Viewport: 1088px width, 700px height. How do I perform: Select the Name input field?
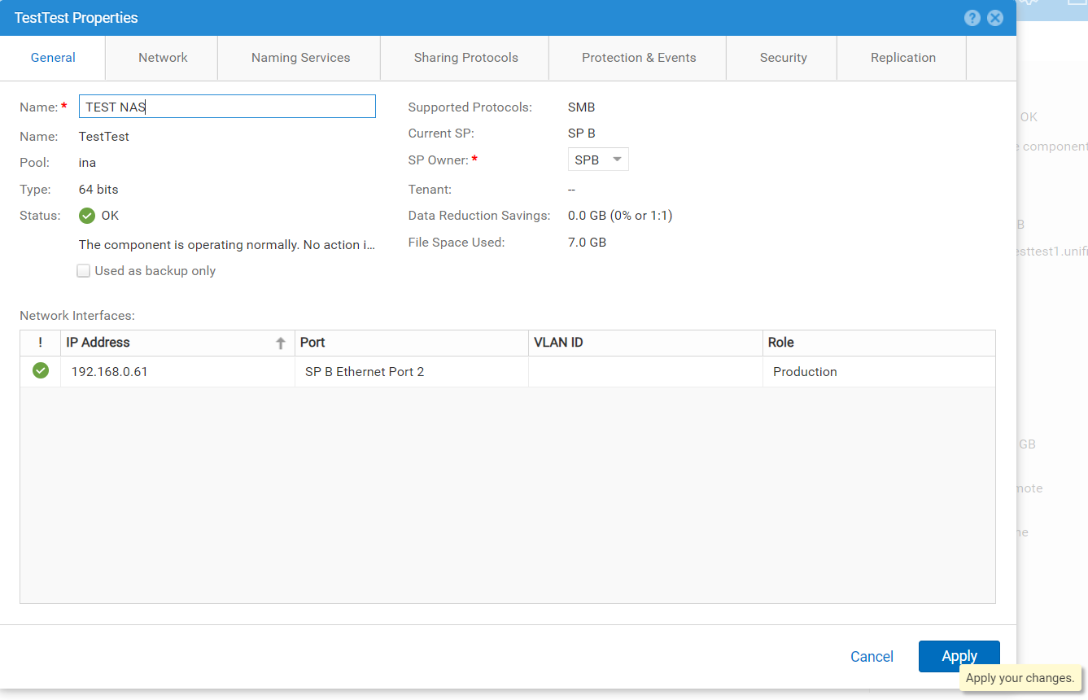[x=227, y=106]
